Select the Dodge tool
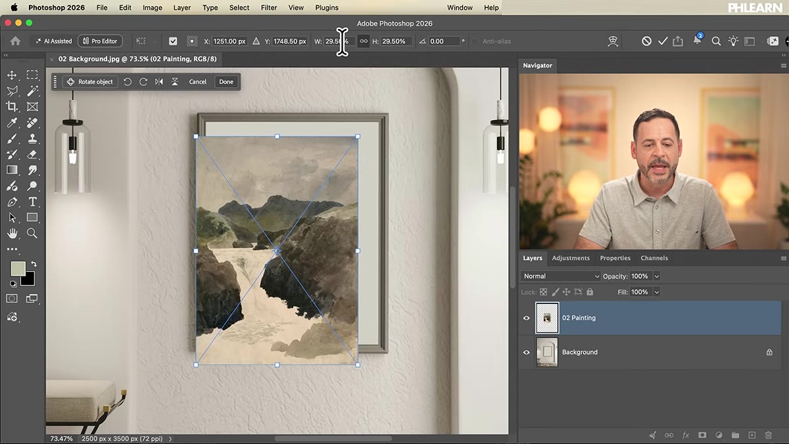Image resolution: width=789 pixels, height=444 pixels. coord(32,186)
